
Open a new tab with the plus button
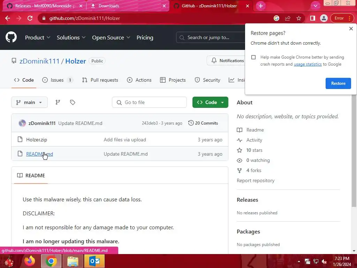(261, 6)
